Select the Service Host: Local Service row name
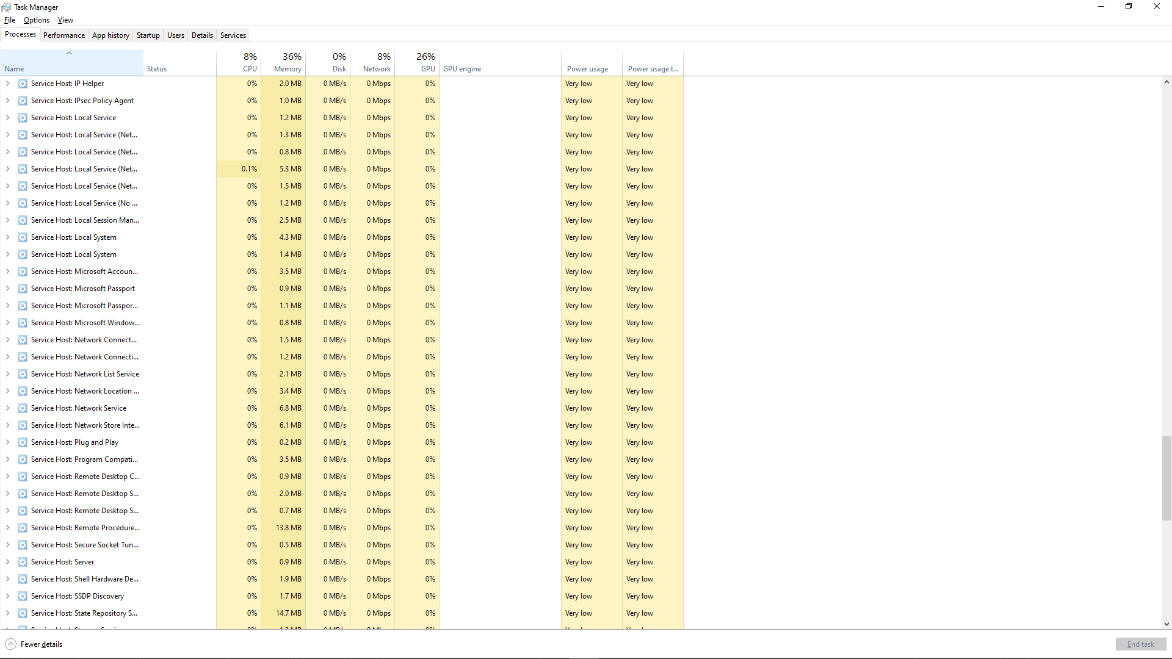This screenshot has height=659, width=1172. click(x=73, y=118)
